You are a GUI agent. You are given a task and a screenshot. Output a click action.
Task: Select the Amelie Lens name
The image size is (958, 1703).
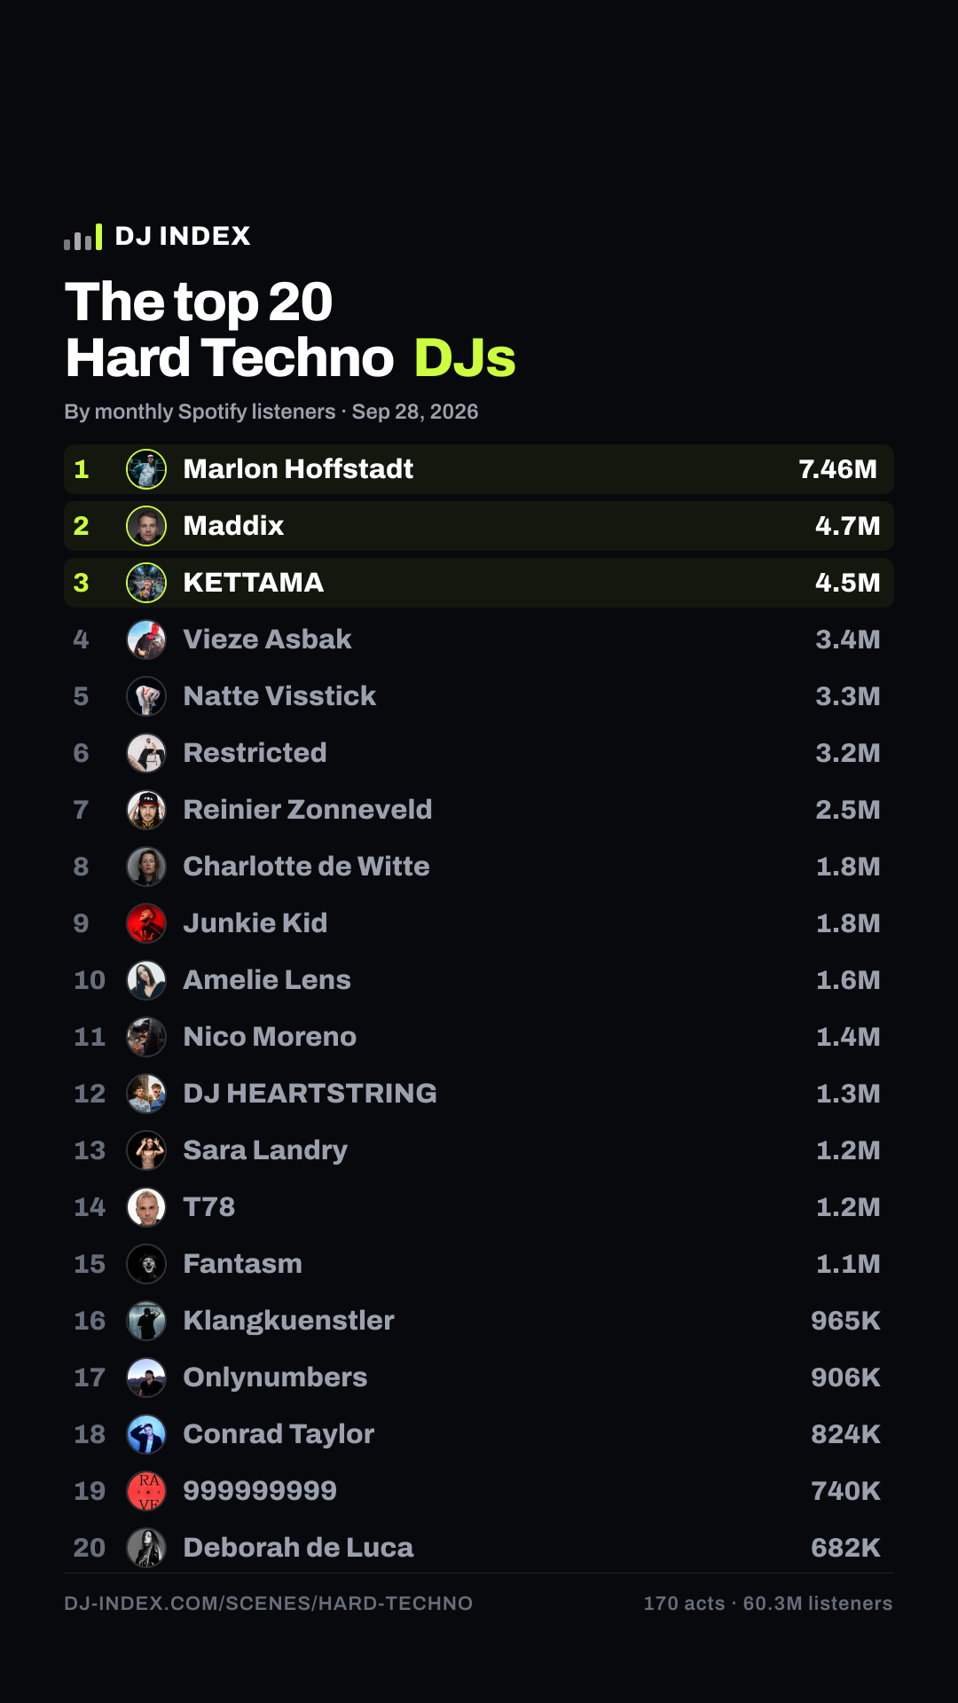coord(267,980)
